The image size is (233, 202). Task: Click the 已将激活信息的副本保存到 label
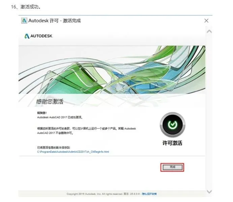click(54, 148)
